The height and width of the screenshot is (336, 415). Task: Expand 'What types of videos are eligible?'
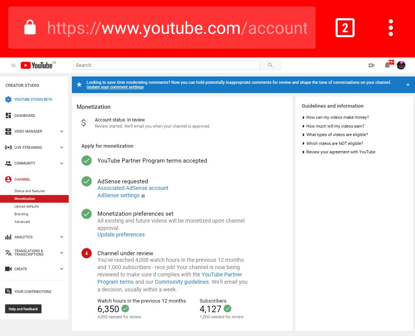pyautogui.click(x=335, y=135)
